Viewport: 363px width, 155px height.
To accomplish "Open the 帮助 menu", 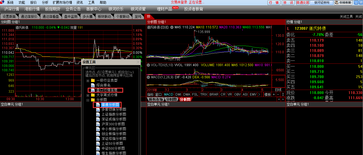I will pyautogui.click(x=103, y=2).
